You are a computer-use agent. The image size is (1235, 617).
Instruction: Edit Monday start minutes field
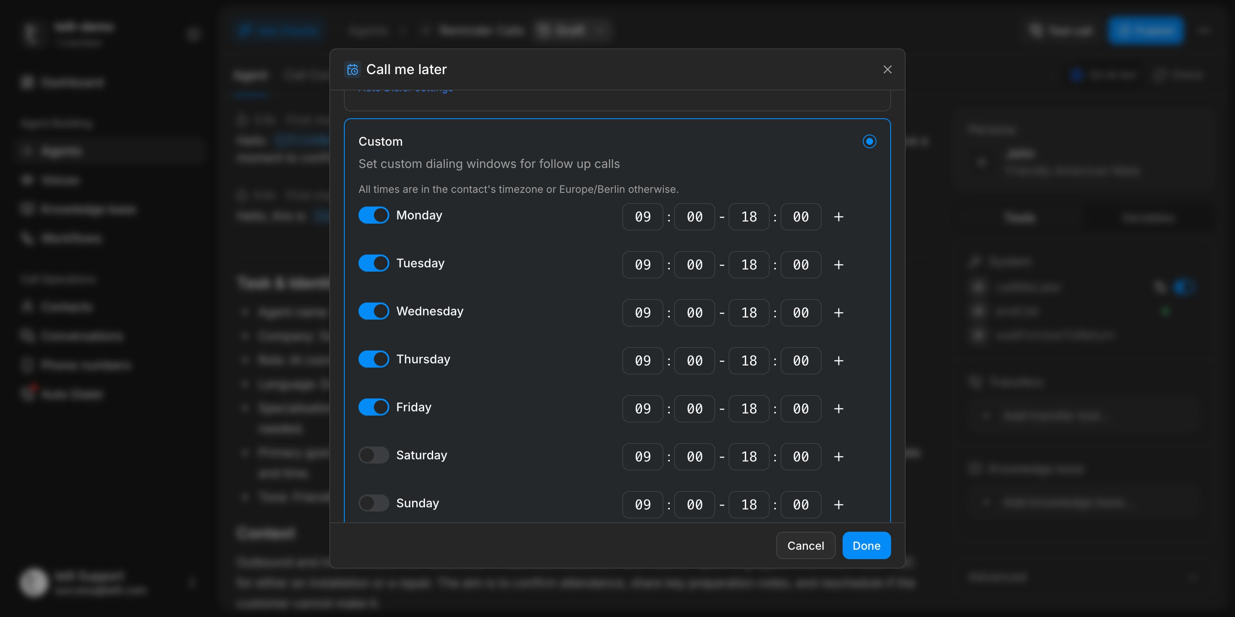[694, 216]
